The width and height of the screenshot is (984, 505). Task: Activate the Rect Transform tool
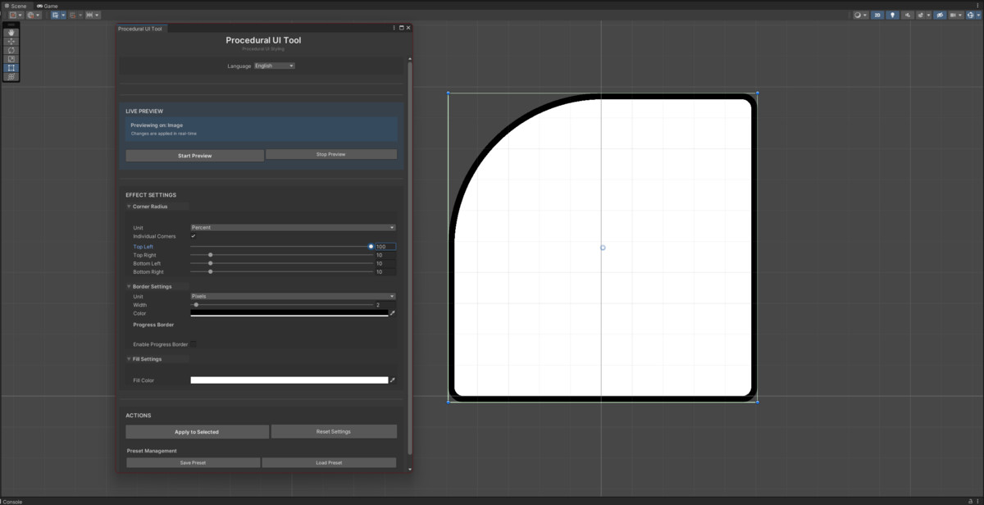point(10,67)
